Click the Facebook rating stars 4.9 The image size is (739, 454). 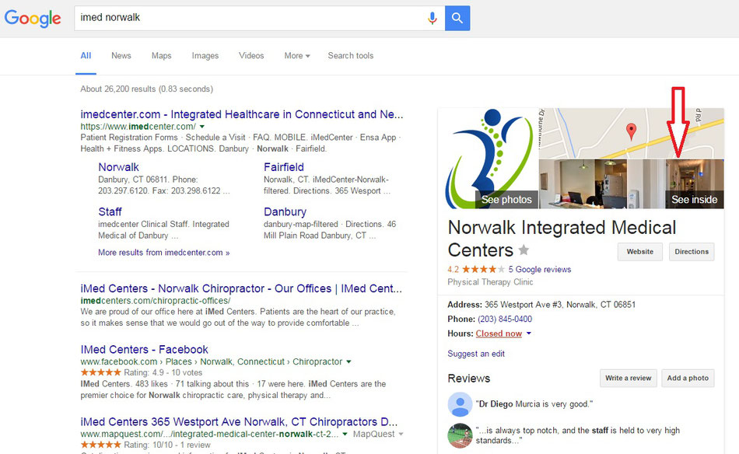[x=100, y=372]
